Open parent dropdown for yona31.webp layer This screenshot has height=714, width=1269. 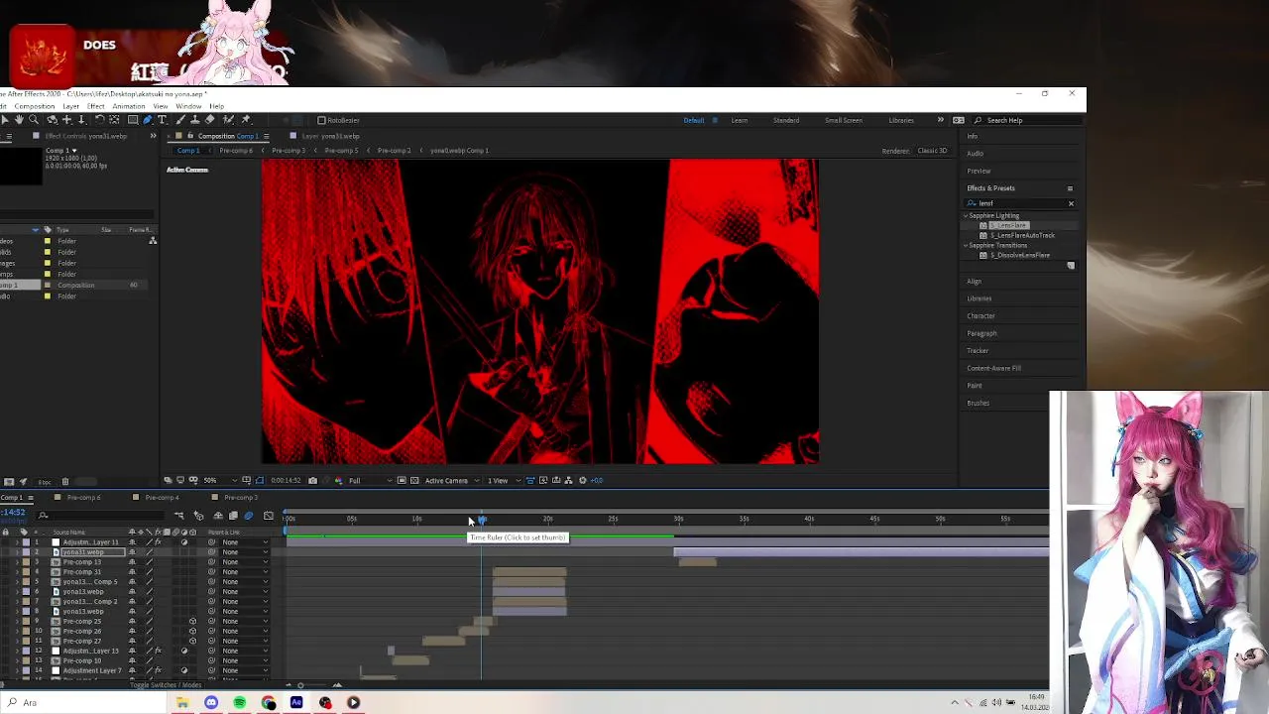(244, 552)
